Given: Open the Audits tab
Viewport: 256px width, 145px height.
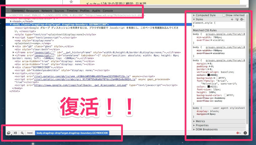Looking at the screenshot, I should 96,11.
